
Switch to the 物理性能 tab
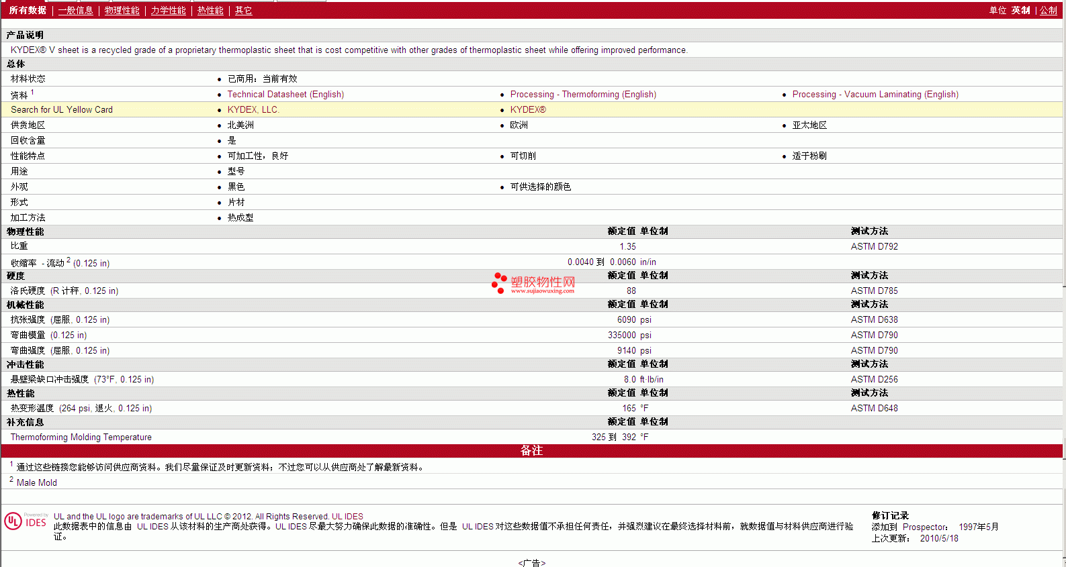click(x=122, y=11)
